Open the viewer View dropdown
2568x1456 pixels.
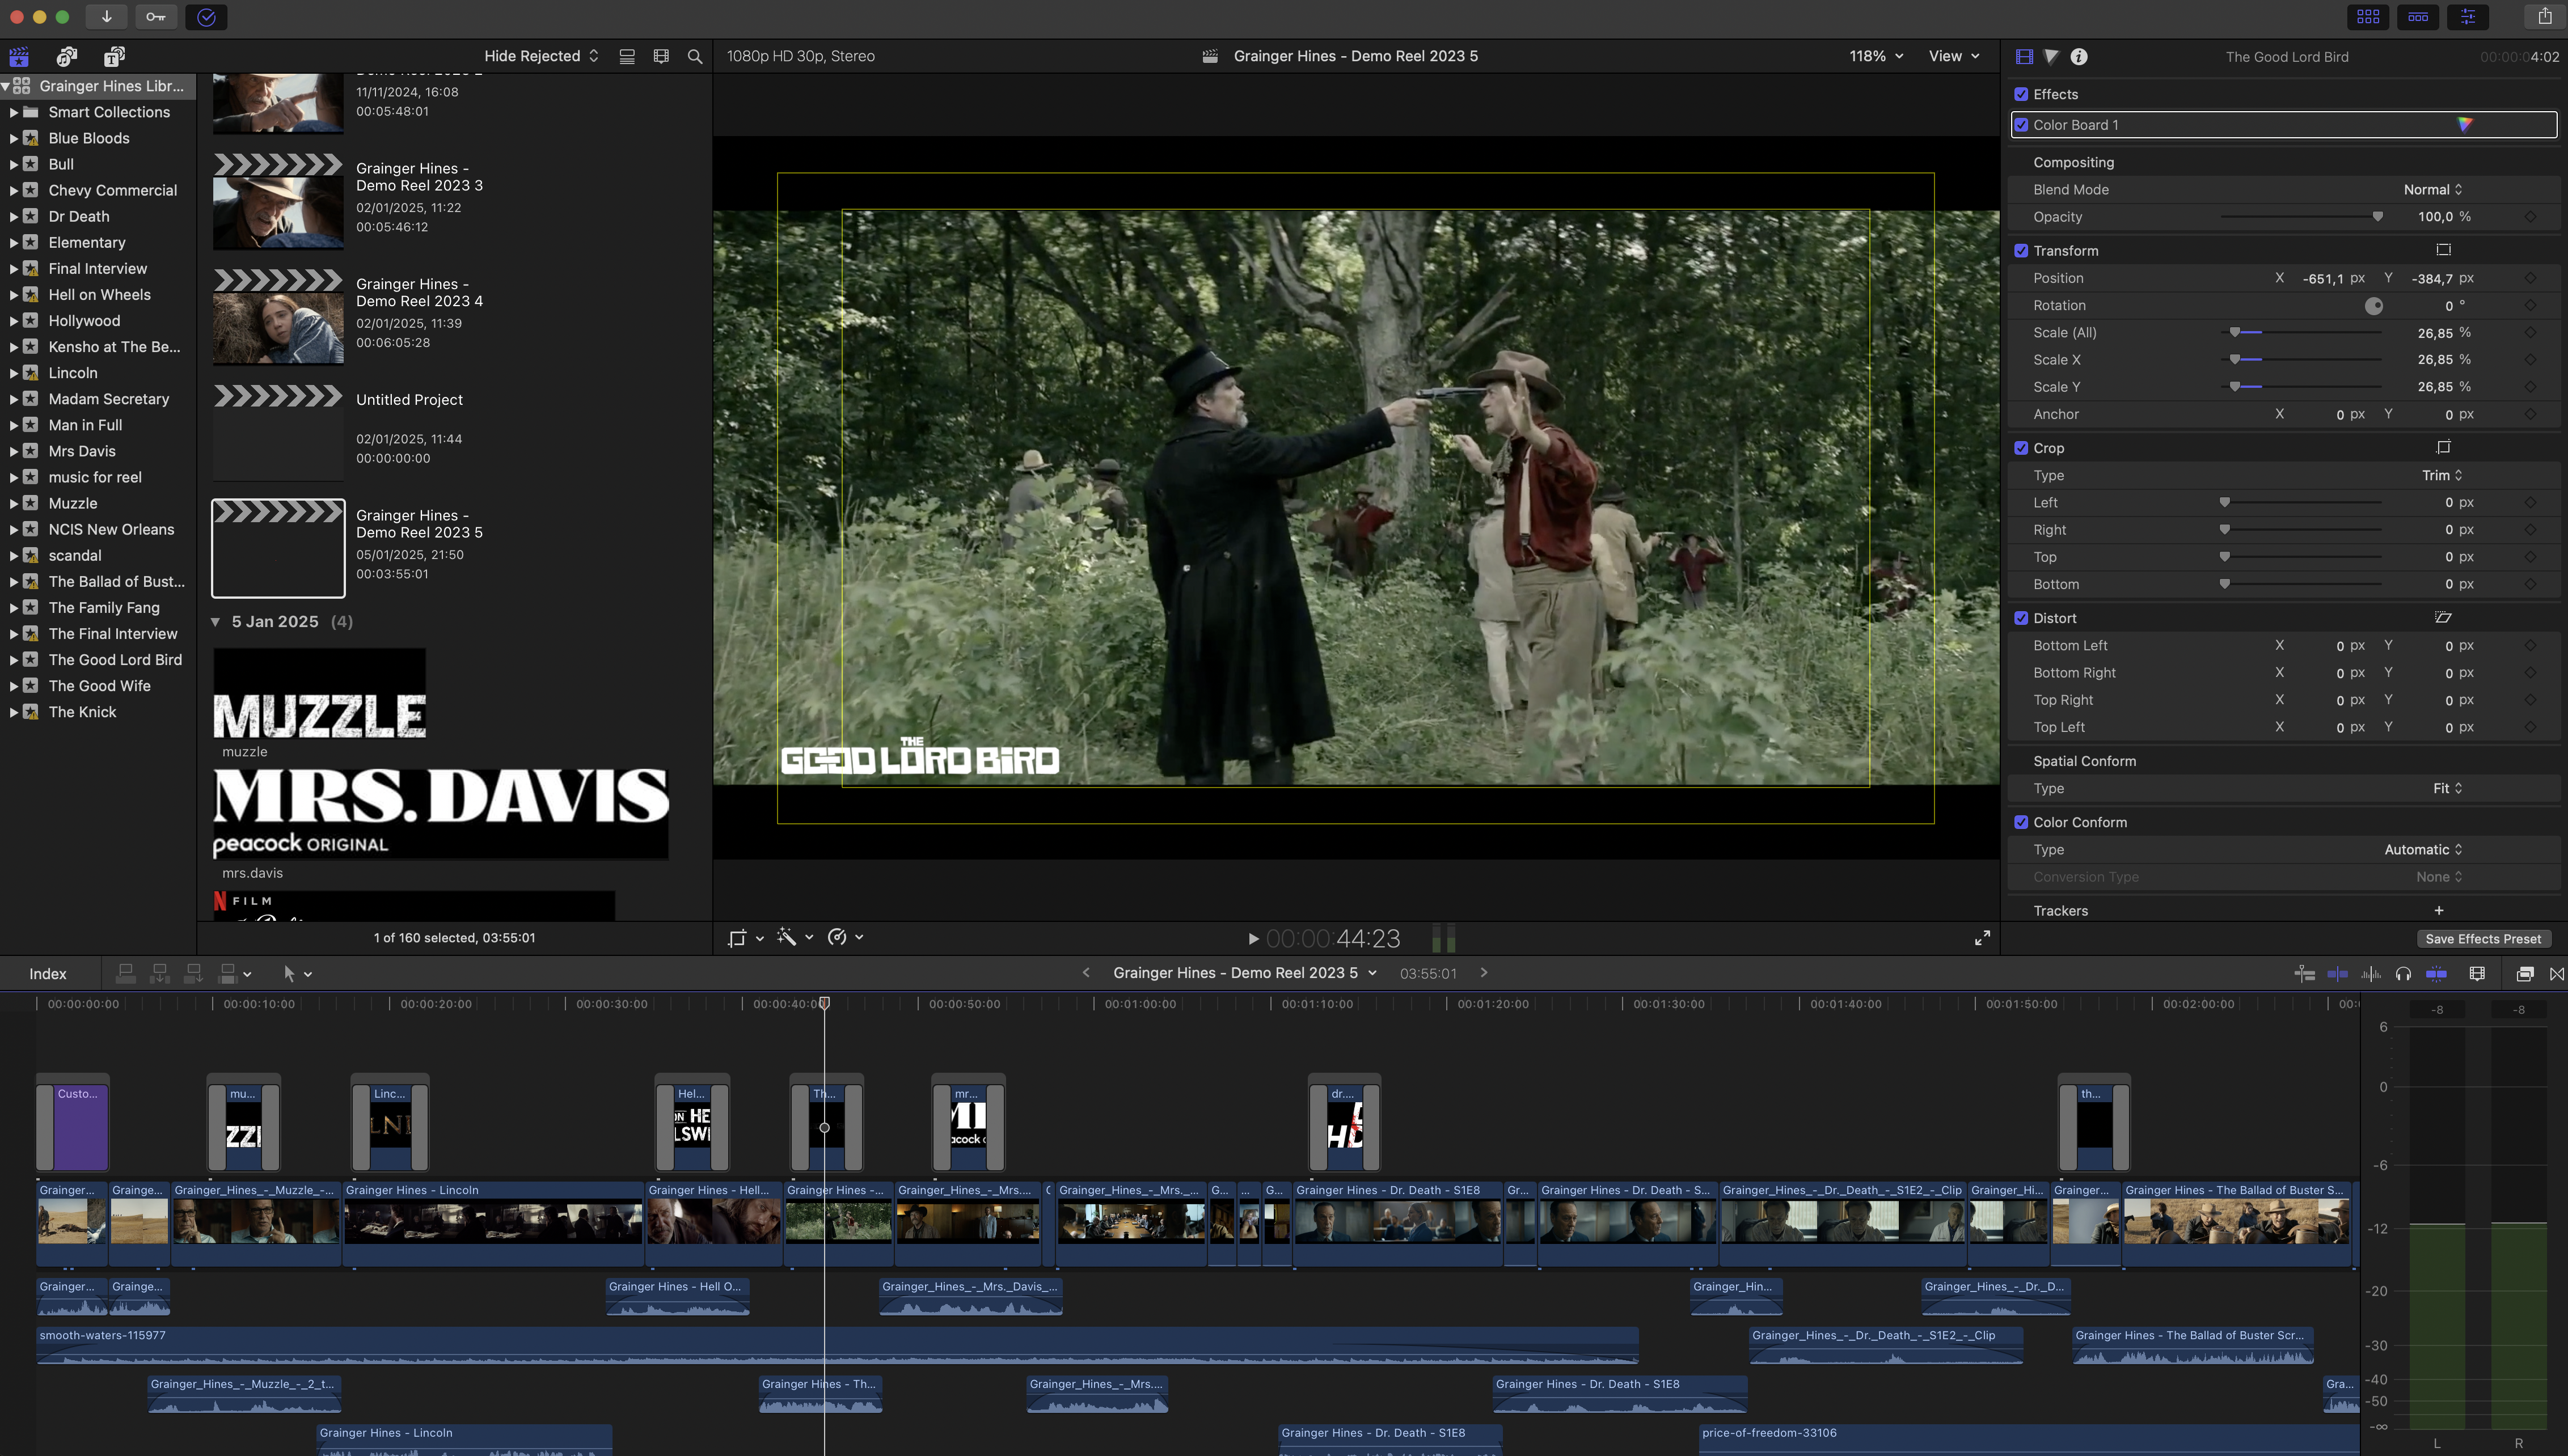coord(1954,57)
